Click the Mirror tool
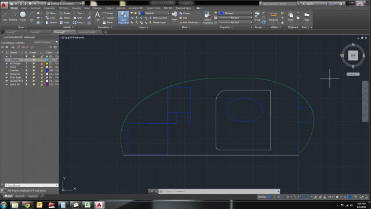Screen dimensions: 371x209 click(65, 18)
